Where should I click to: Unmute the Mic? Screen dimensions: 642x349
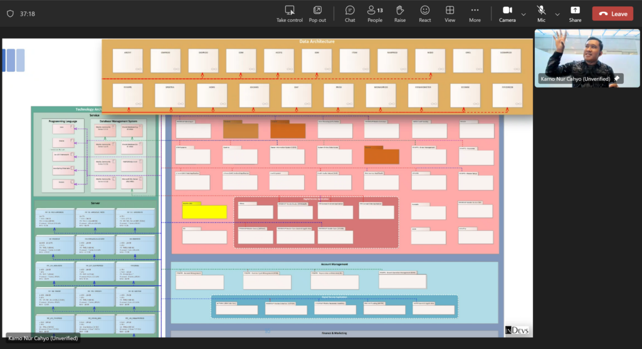point(542,13)
